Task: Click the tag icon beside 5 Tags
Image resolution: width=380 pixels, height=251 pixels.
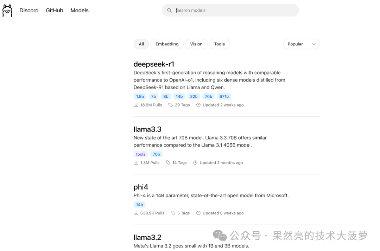Action: click(173, 213)
